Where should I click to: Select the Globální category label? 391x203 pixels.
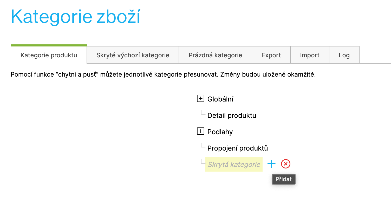point(220,99)
